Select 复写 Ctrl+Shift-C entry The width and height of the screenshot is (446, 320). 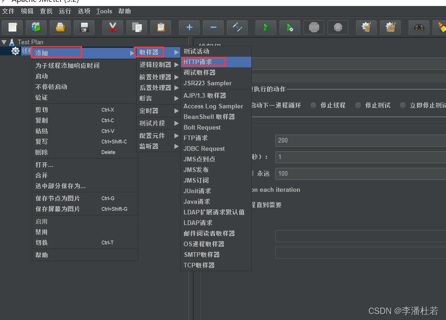pos(85,142)
